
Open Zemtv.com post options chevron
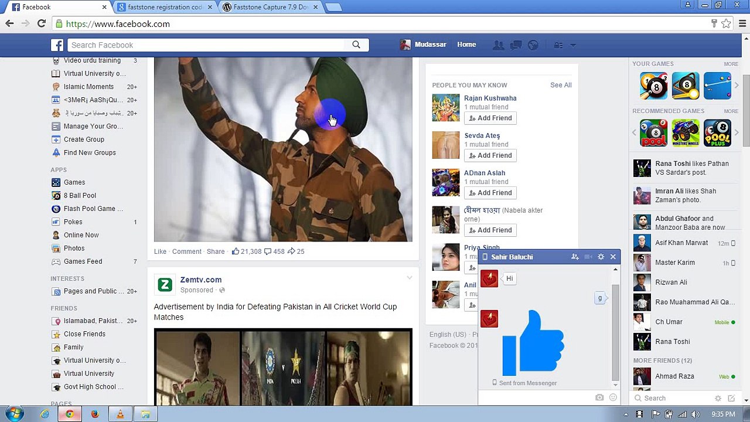(409, 278)
